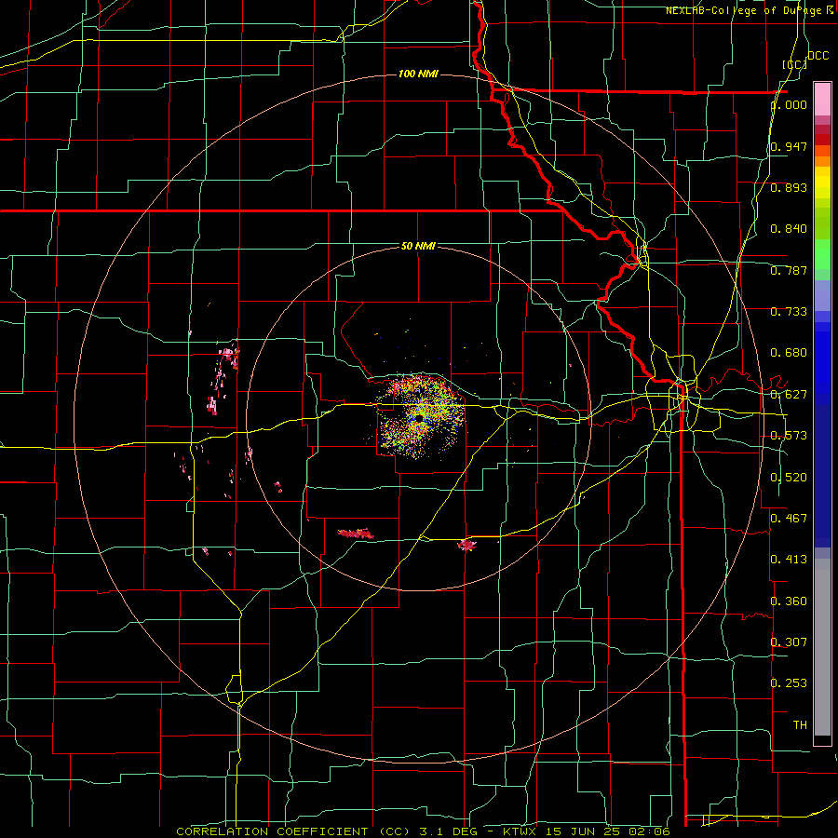838x838 pixels.
Task: Click the 0.360 scale value
Action: click(x=789, y=601)
